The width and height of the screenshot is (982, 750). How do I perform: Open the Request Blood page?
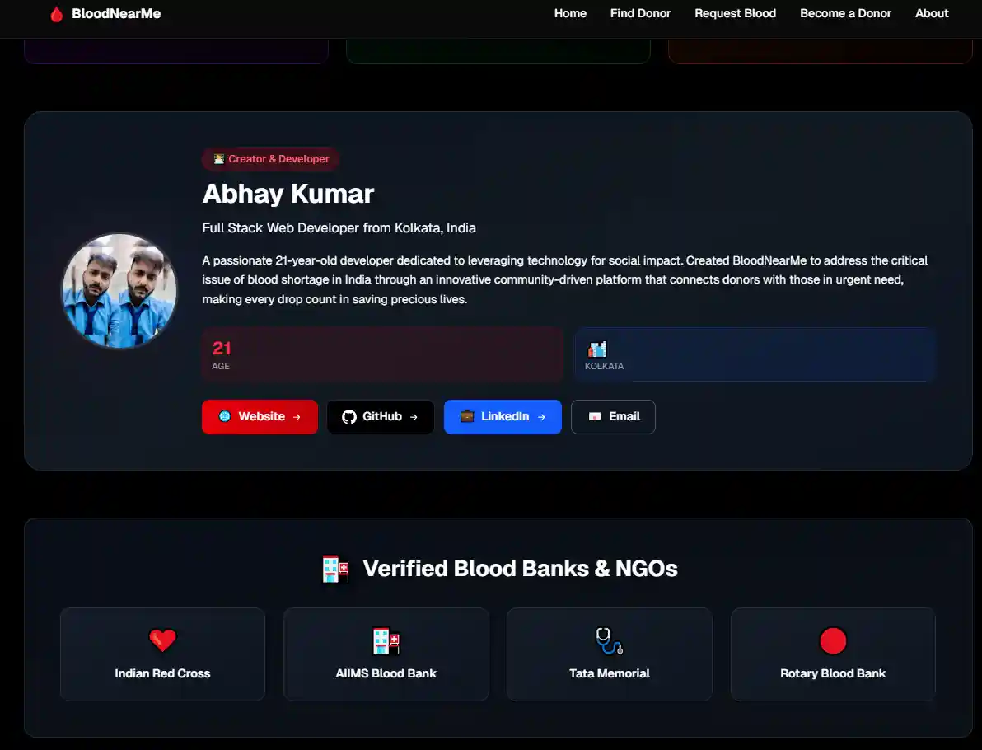tap(735, 13)
